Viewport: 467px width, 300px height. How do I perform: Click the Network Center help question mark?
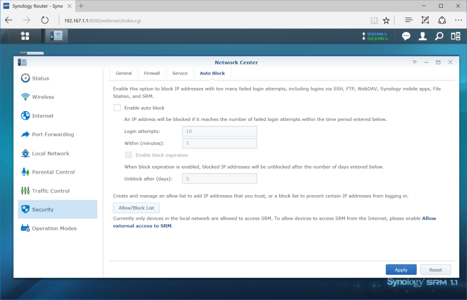click(414, 62)
